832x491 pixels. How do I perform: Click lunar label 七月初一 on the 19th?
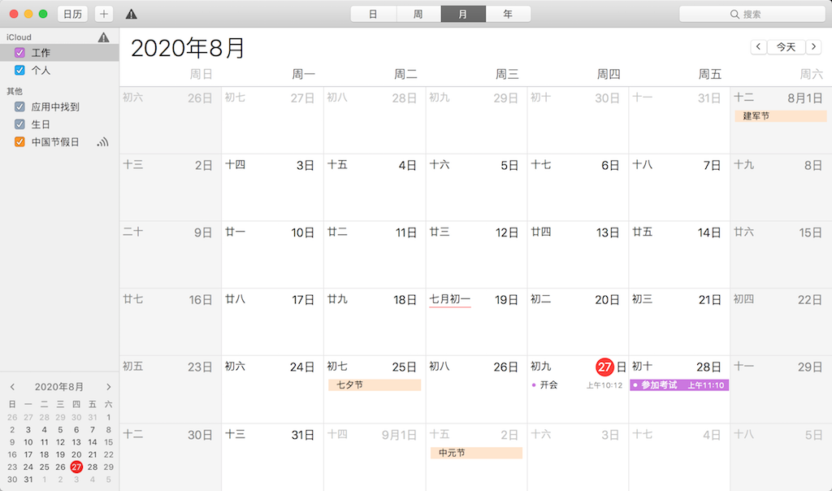pyautogui.click(x=450, y=299)
